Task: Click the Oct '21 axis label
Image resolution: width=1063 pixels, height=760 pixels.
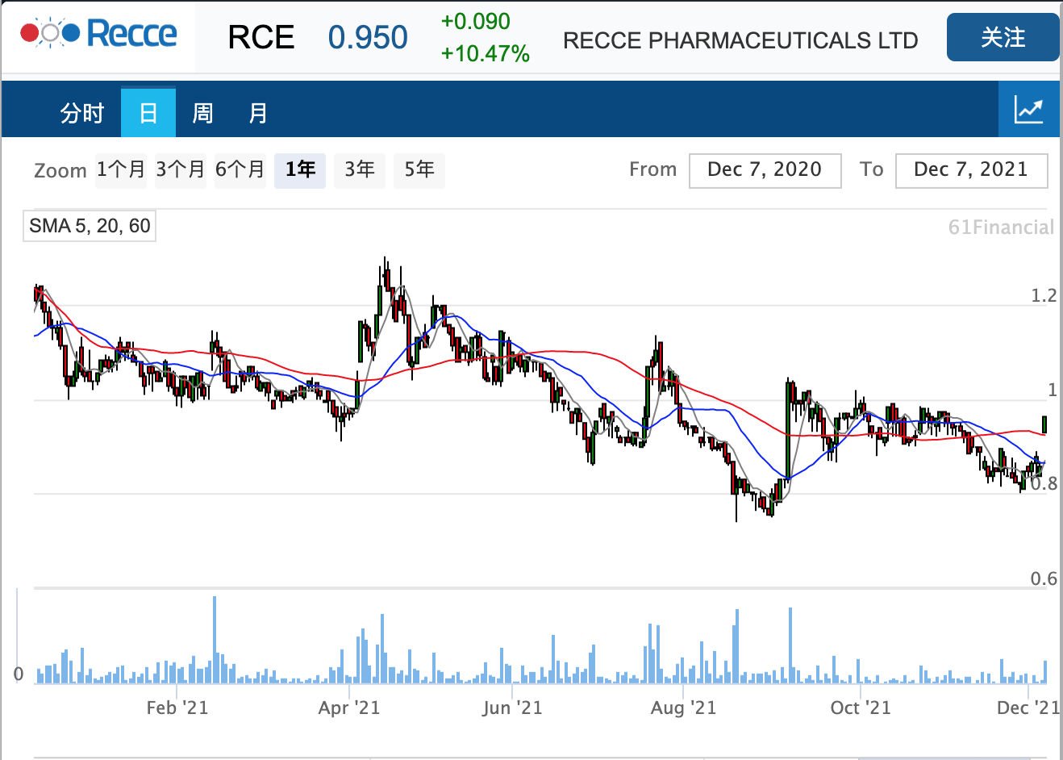Action: 861,708
